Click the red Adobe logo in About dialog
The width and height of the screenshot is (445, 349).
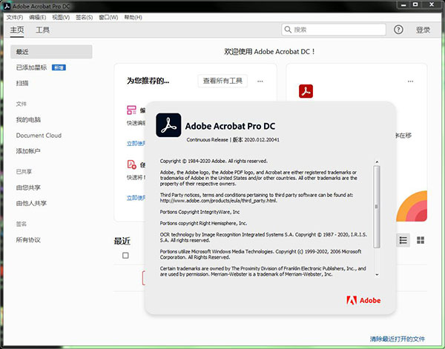point(363,300)
